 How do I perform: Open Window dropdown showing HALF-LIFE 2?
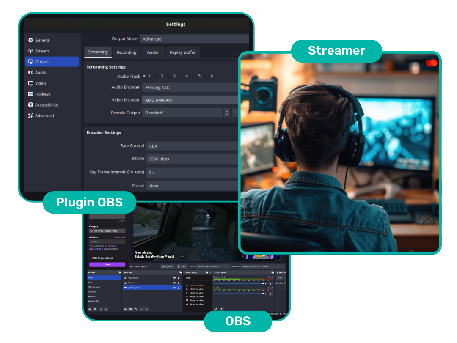coord(262,266)
